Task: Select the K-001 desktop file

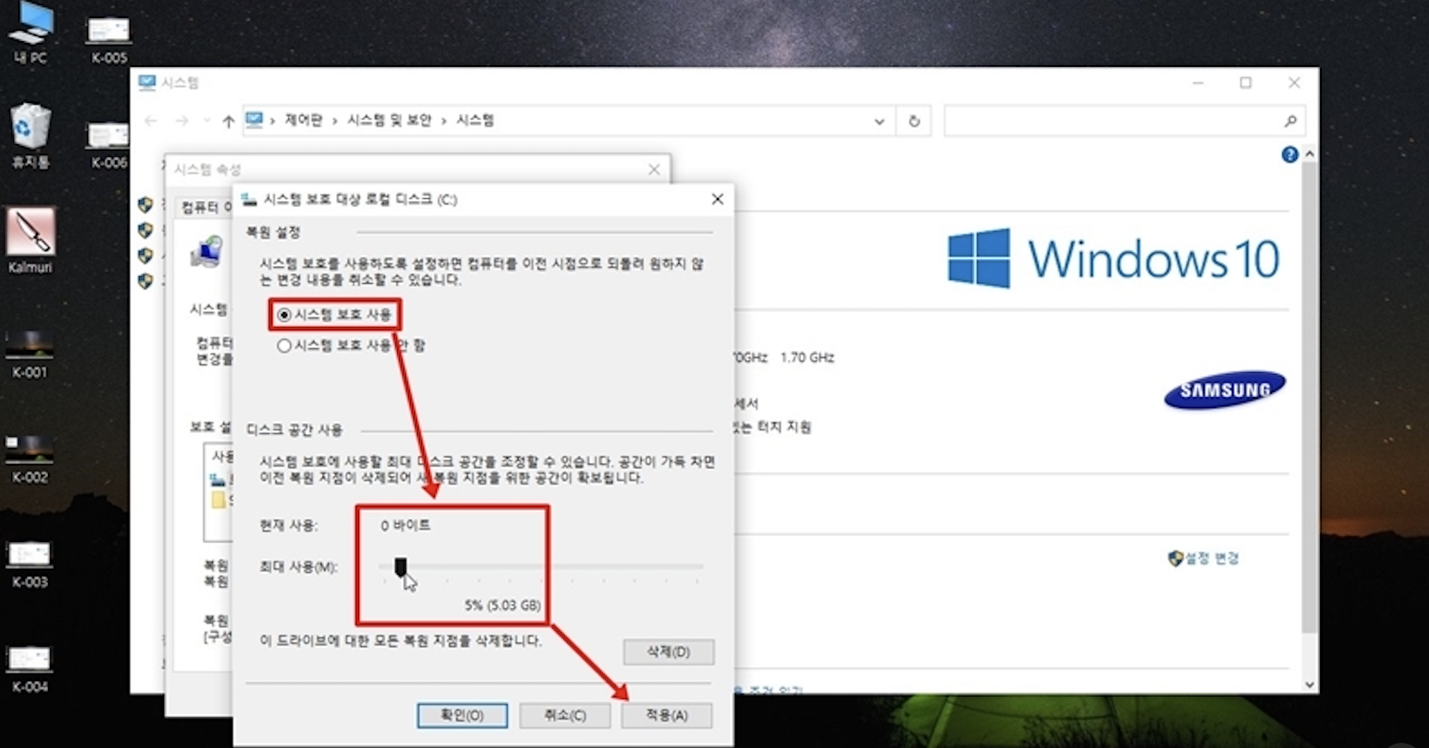Action: (x=30, y=353)
